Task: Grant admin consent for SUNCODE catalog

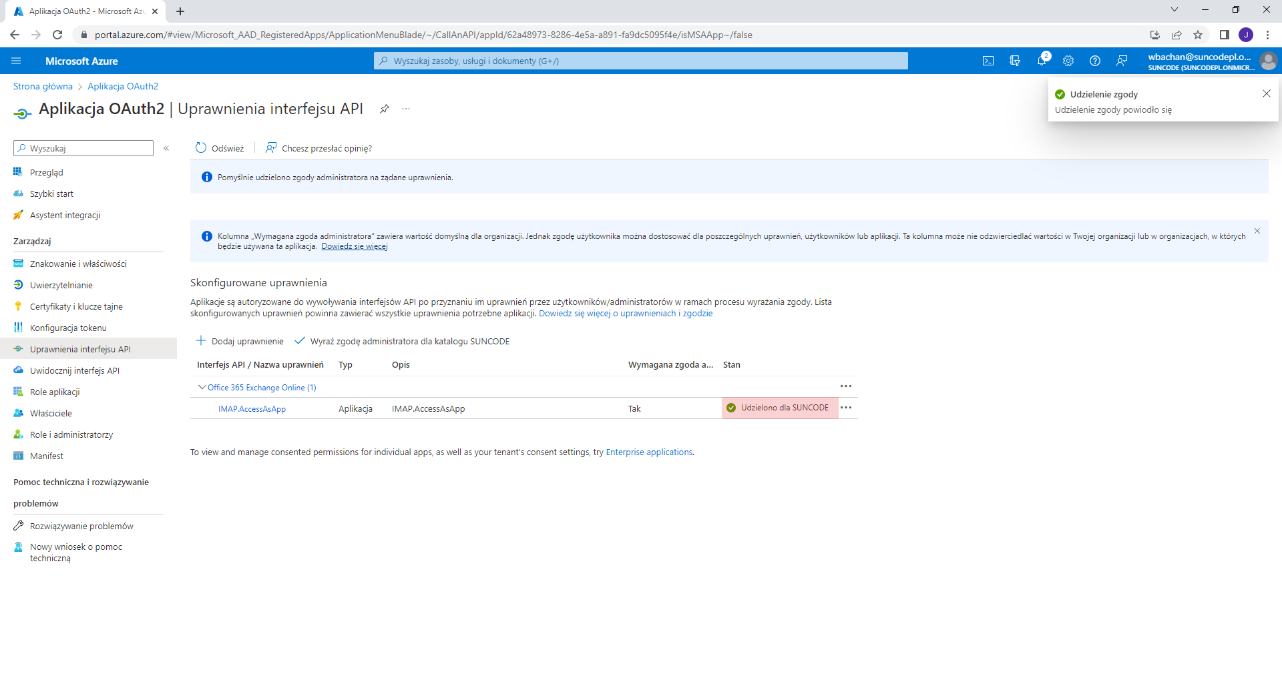Action: (402, 341)
